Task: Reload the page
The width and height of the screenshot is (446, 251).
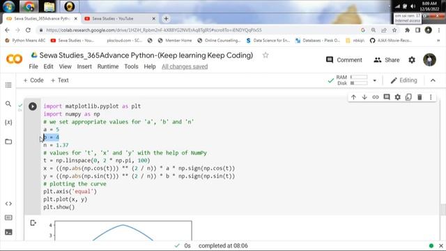Action: tap(28, 30)
